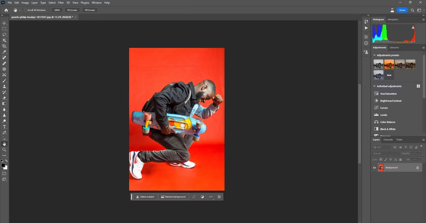Open the Filter menu
This screenshot has width=426, height=223.
[x=61, y=3]
